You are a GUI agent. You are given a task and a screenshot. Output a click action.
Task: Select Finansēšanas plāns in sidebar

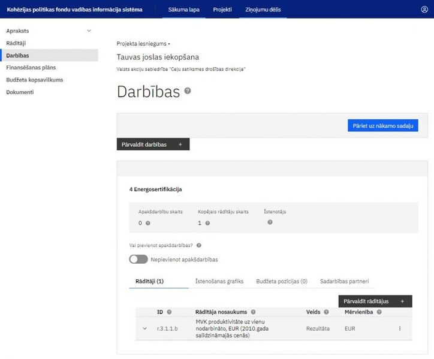[x=31, y=68]
